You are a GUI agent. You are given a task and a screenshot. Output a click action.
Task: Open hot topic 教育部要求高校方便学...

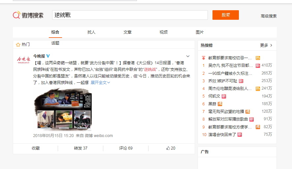[x=230, y=127]
